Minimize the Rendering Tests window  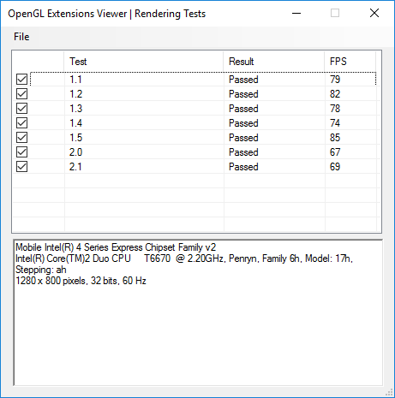296,13
